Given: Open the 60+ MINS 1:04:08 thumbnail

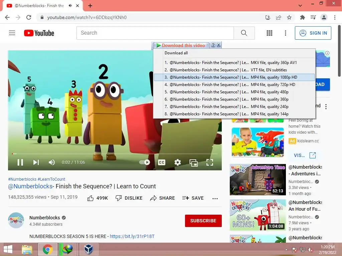Looking at the screenshot, I should [x=258, y=215].
